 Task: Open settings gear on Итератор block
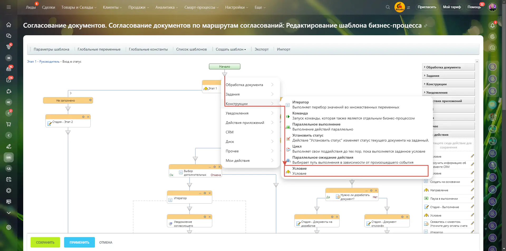click(x=205, y=193)
